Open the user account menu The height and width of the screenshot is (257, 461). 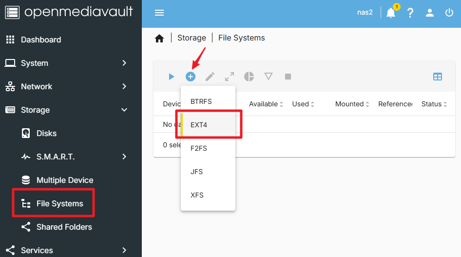[x=430, y=13]
